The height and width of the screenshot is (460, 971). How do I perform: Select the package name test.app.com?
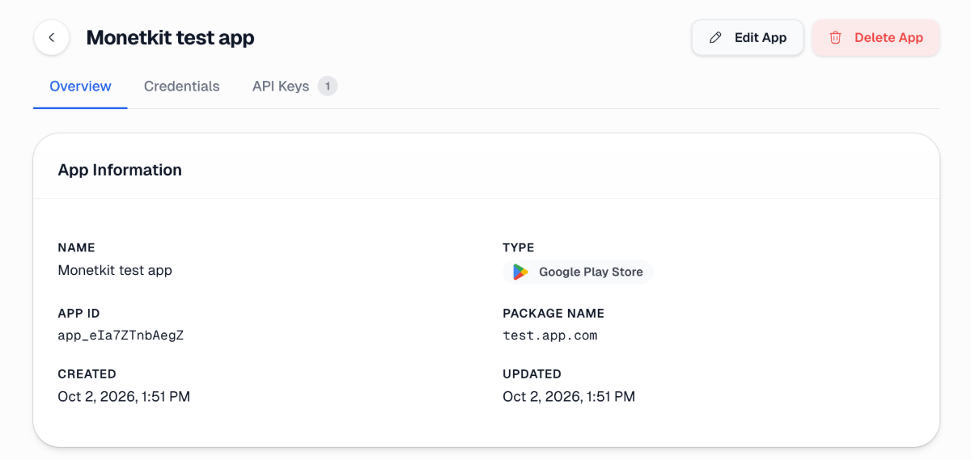click(550, 335)
